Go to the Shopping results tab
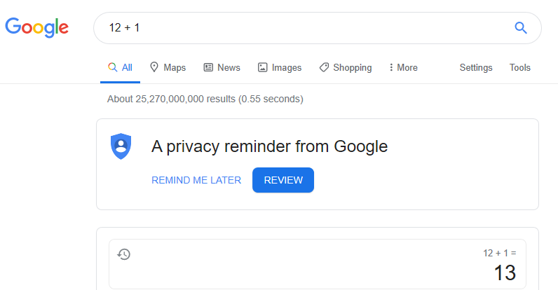Image resolution: width=558 pixels, height=290 pixels. tap(345, 68)
